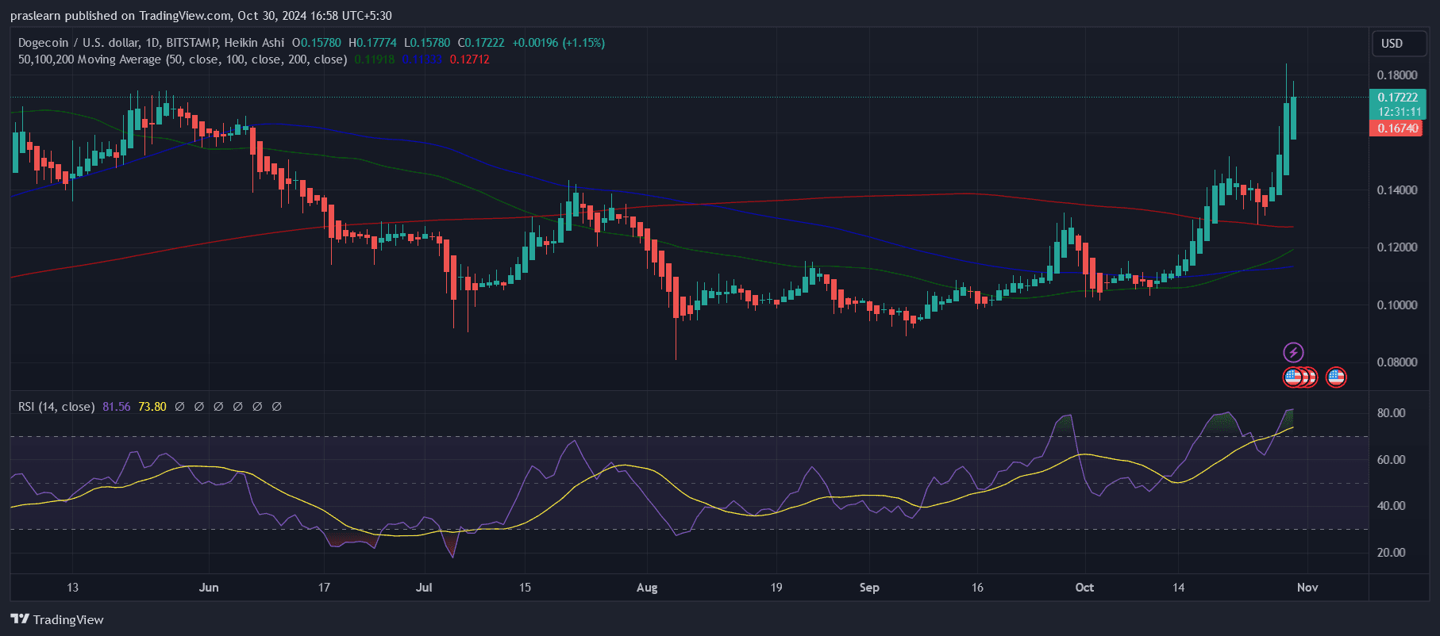Click the 0.12000 price axis label
This screenshot has width=1440, height=636.
[x=1397, y=247]
